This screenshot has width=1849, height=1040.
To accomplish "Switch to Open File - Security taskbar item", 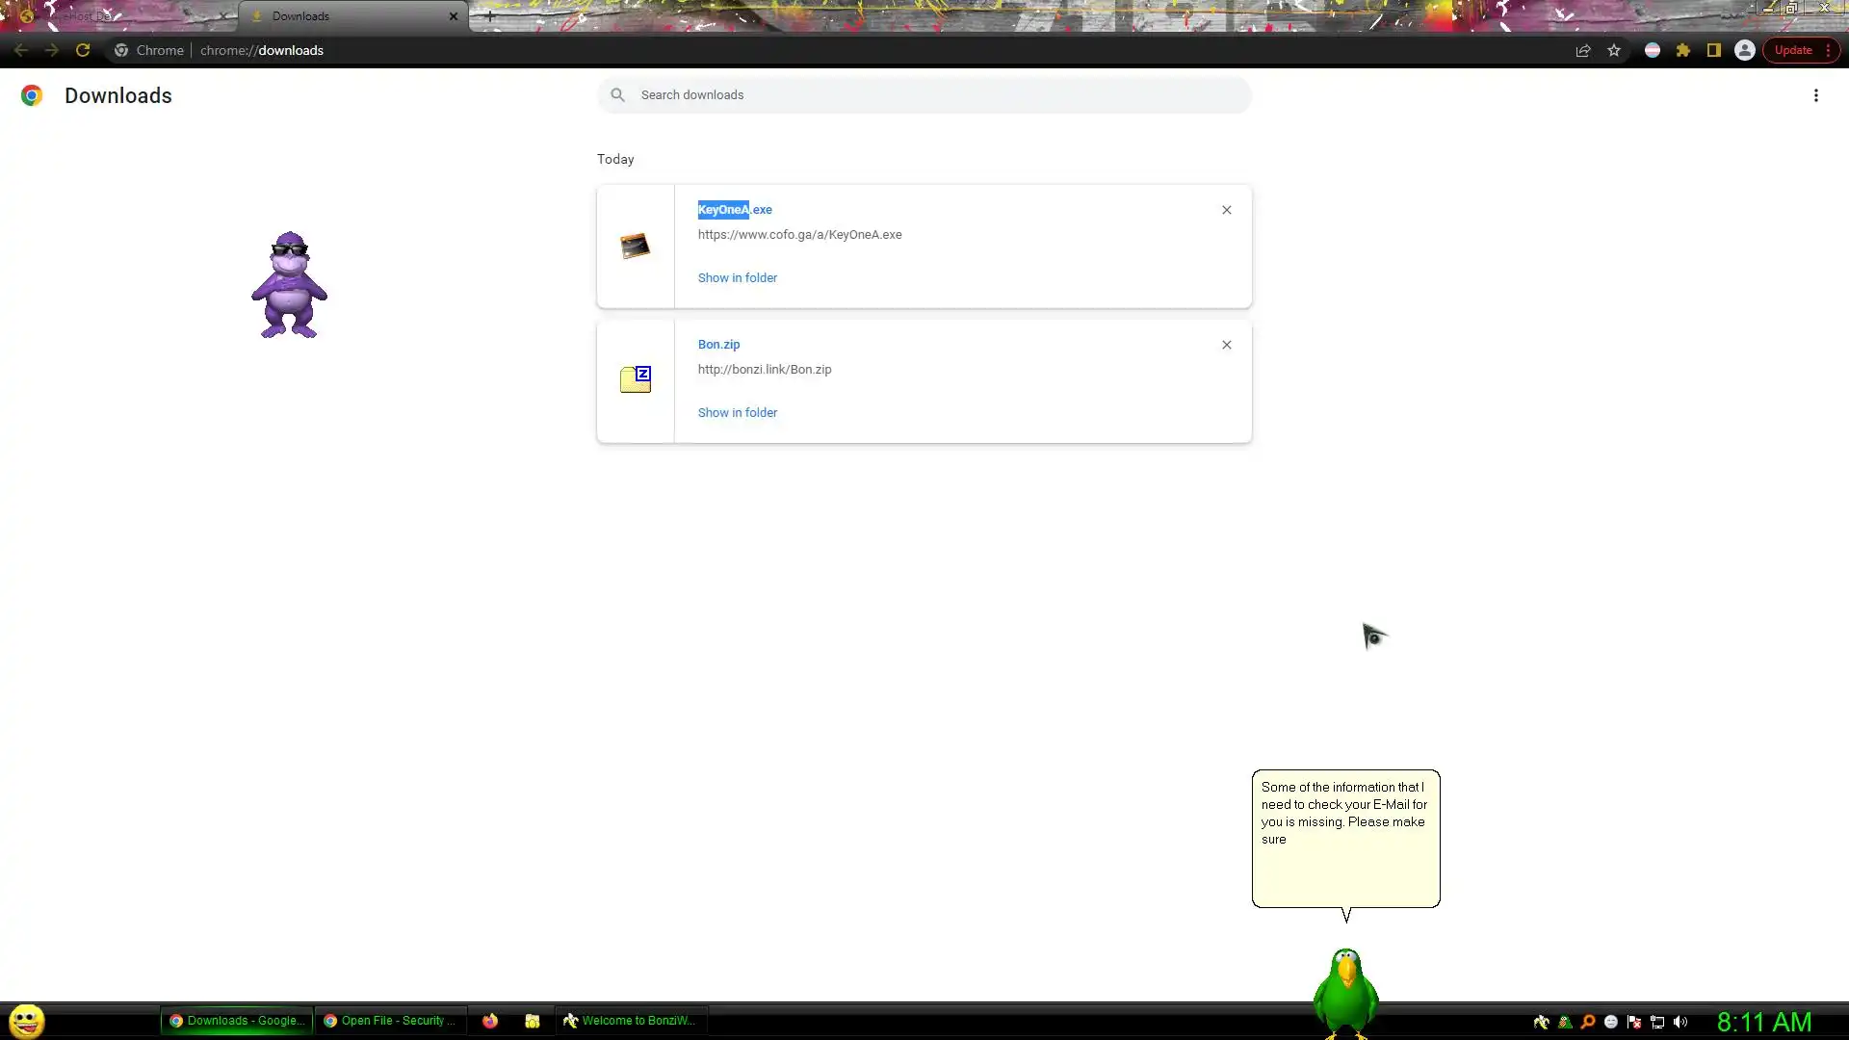I will coord(389,1021).
